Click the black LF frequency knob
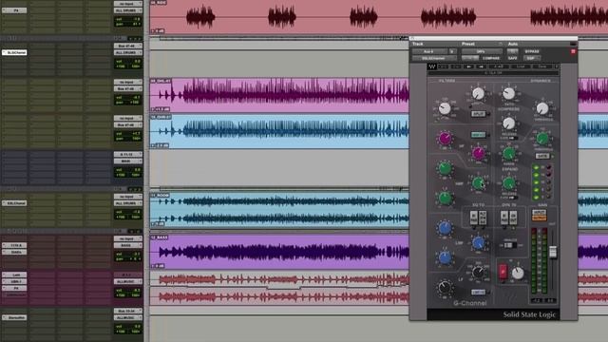Image resolution: width=608 pixels, height=342 pixels. [x=478, y=273]
